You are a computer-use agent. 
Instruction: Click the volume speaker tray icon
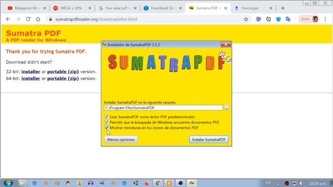point(301,183)
